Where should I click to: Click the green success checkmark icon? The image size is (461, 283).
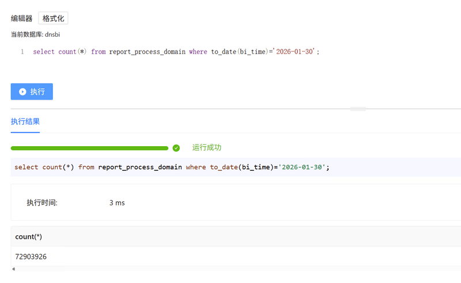176,148
